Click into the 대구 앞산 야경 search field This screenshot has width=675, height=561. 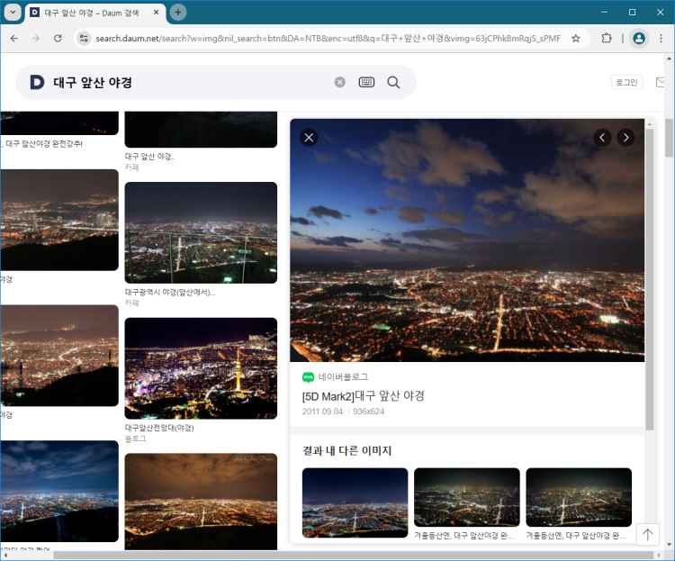(189, 82)
